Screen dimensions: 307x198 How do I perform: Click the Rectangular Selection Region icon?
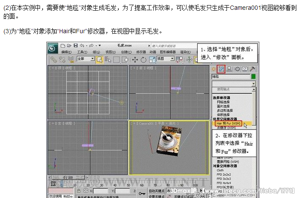pyautogui.click(x=116, y=60)
